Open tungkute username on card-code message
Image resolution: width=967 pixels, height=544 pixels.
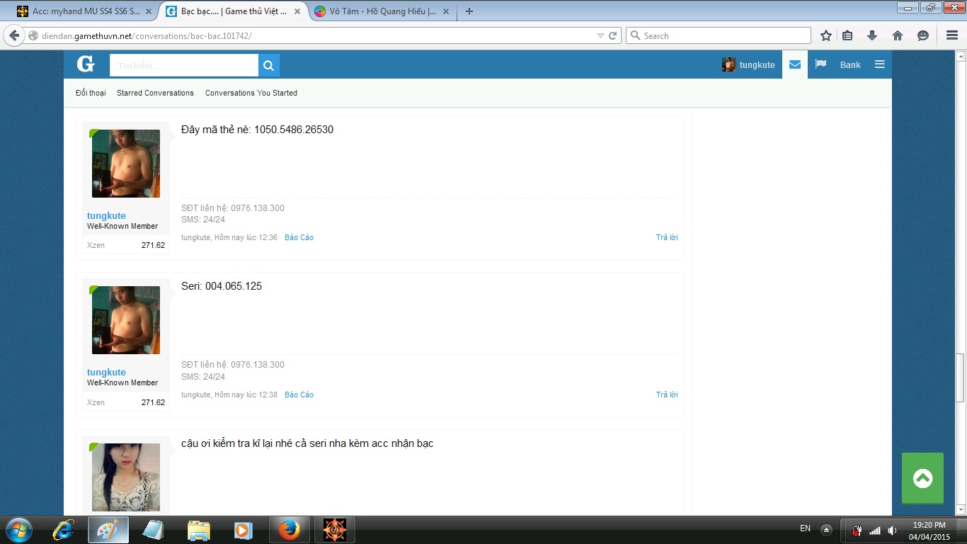[106, 215]
